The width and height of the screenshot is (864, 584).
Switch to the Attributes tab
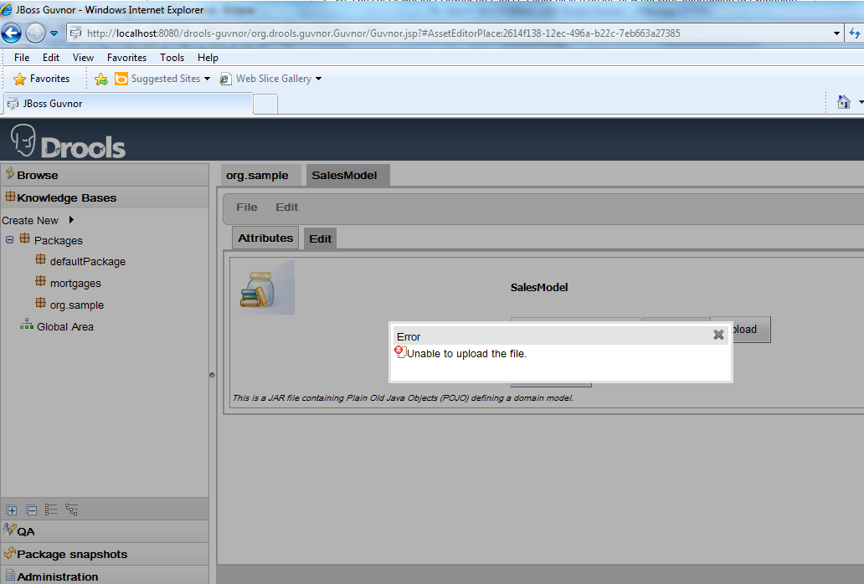pyautogui.click(x=265, y=238)
